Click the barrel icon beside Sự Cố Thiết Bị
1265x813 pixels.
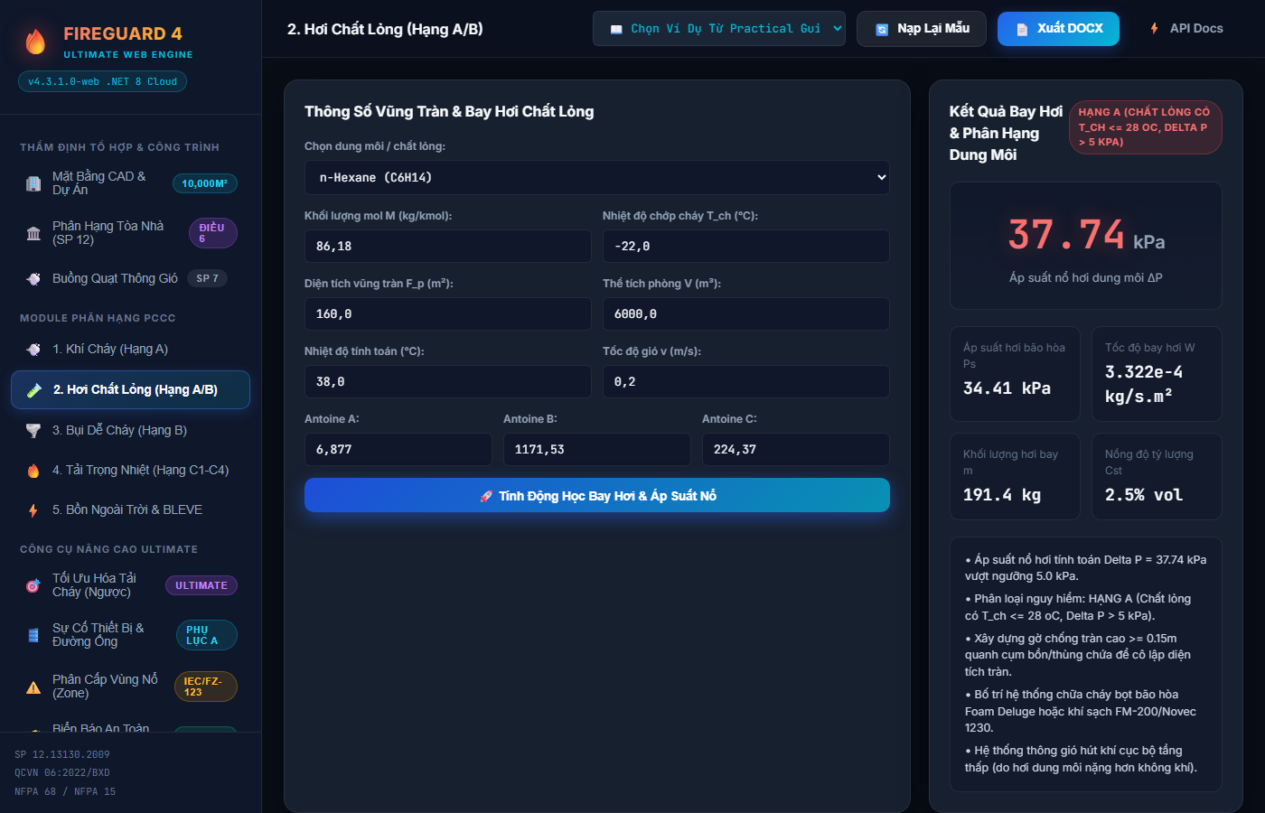[33, 635]
